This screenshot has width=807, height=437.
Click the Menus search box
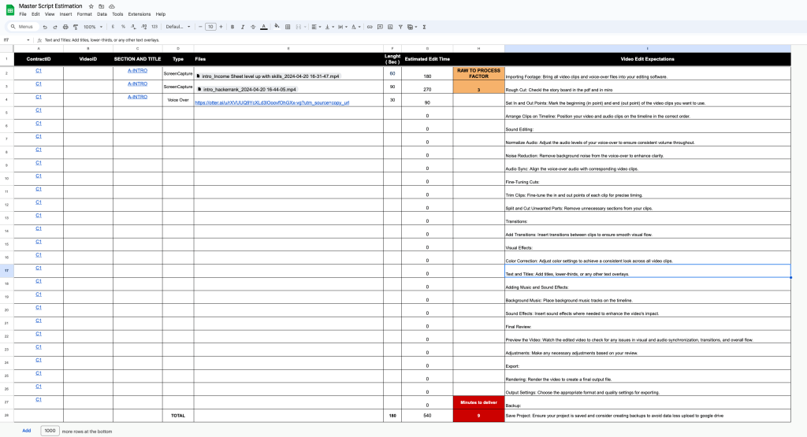22,27
